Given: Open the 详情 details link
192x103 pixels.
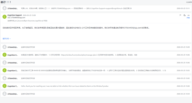Looking at the screenshot, I should (x=188, y=18).
